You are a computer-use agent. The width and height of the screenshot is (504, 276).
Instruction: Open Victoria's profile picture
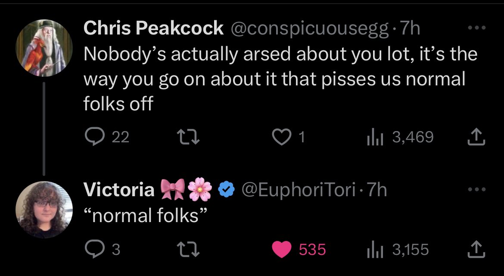[44, 210]
